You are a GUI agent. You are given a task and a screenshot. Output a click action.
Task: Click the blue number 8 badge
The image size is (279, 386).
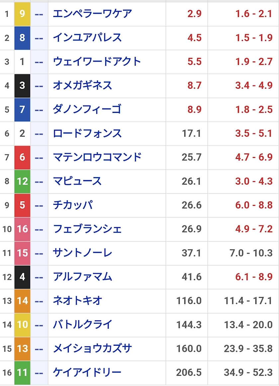pyautogui.click(x=22, y=38)
